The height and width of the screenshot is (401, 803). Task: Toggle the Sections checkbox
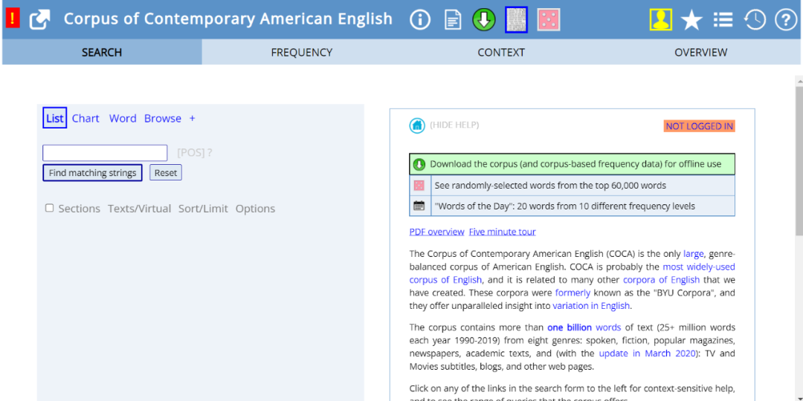tap(49, 208)
